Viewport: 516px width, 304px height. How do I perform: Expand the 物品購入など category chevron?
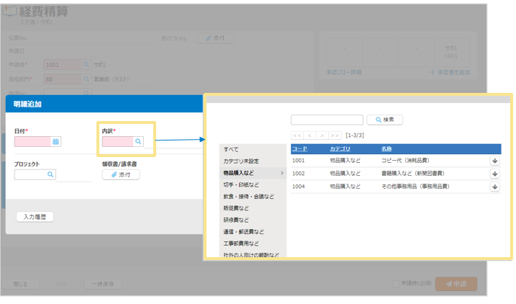[281, 173]
